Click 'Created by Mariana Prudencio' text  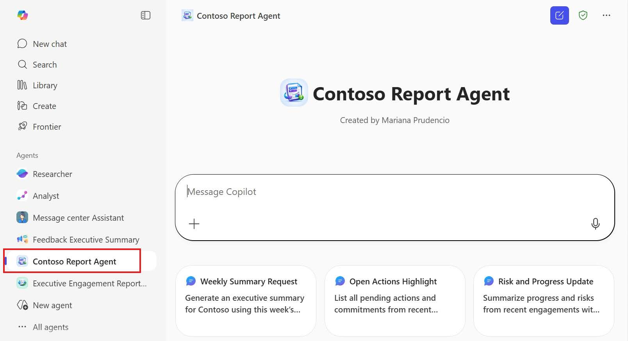394,120
